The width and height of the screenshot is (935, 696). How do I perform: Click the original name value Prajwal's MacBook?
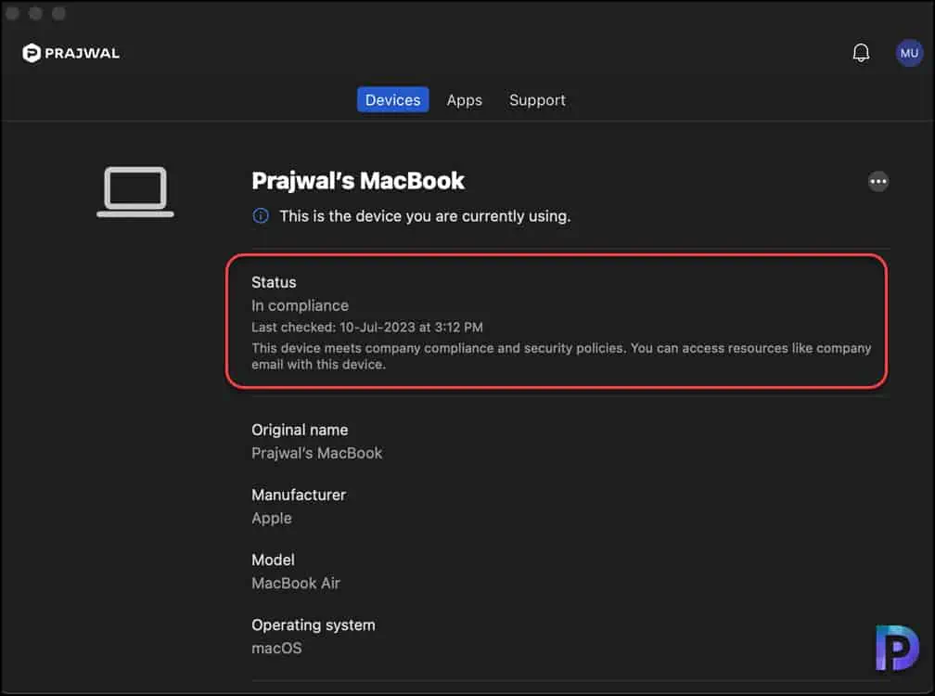[x=316, y=453]
